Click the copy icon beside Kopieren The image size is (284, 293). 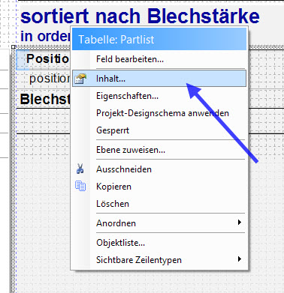(x=80, y=187)
